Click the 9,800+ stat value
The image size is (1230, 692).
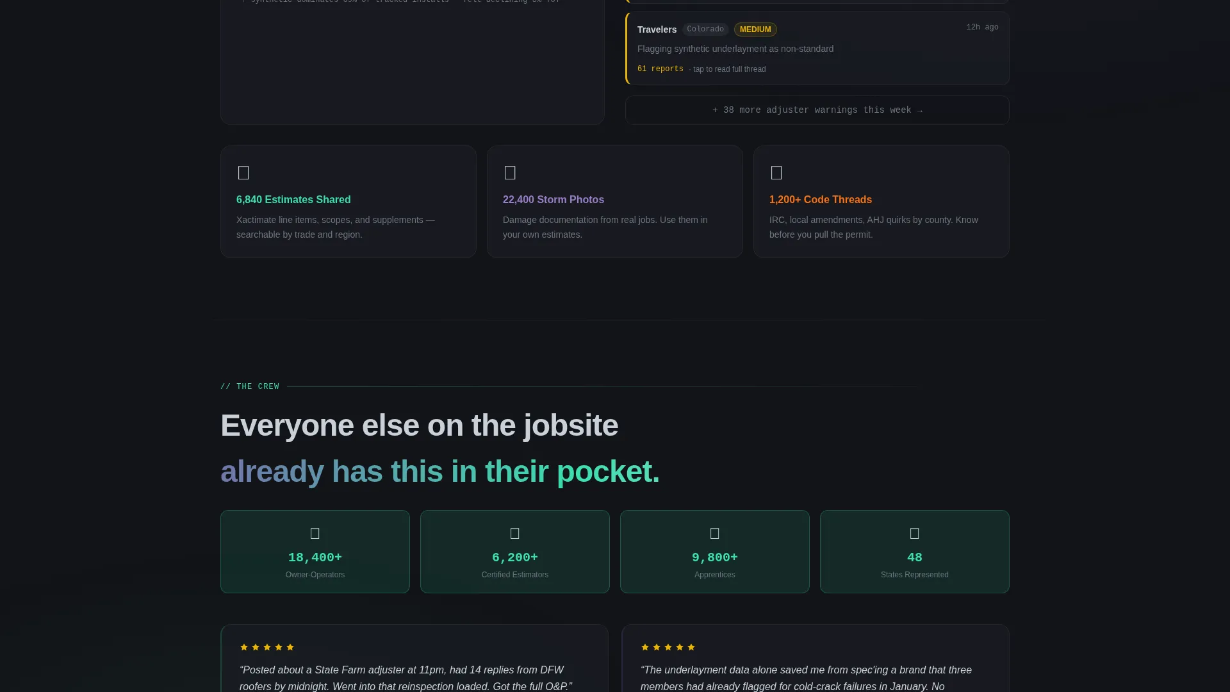coord(715,557)
